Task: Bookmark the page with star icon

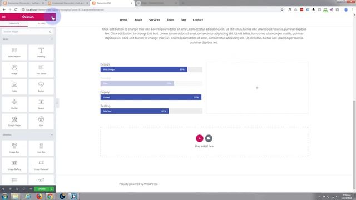Action: click(x=282, y=10)
